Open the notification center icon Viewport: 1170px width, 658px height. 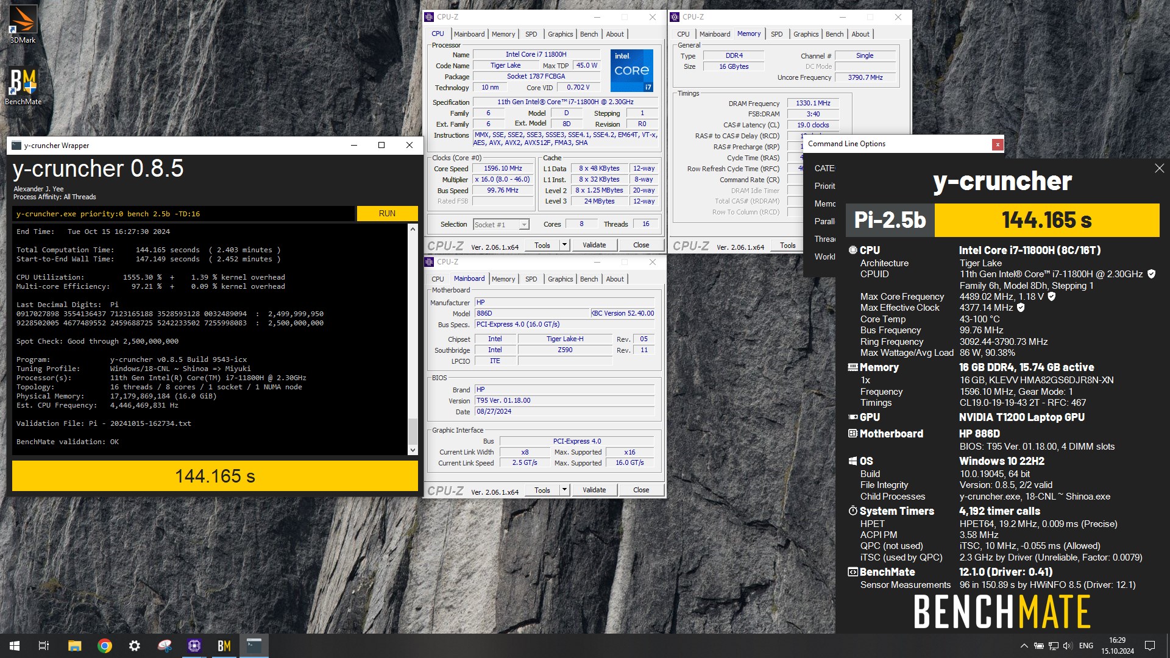click(1150, 646)
